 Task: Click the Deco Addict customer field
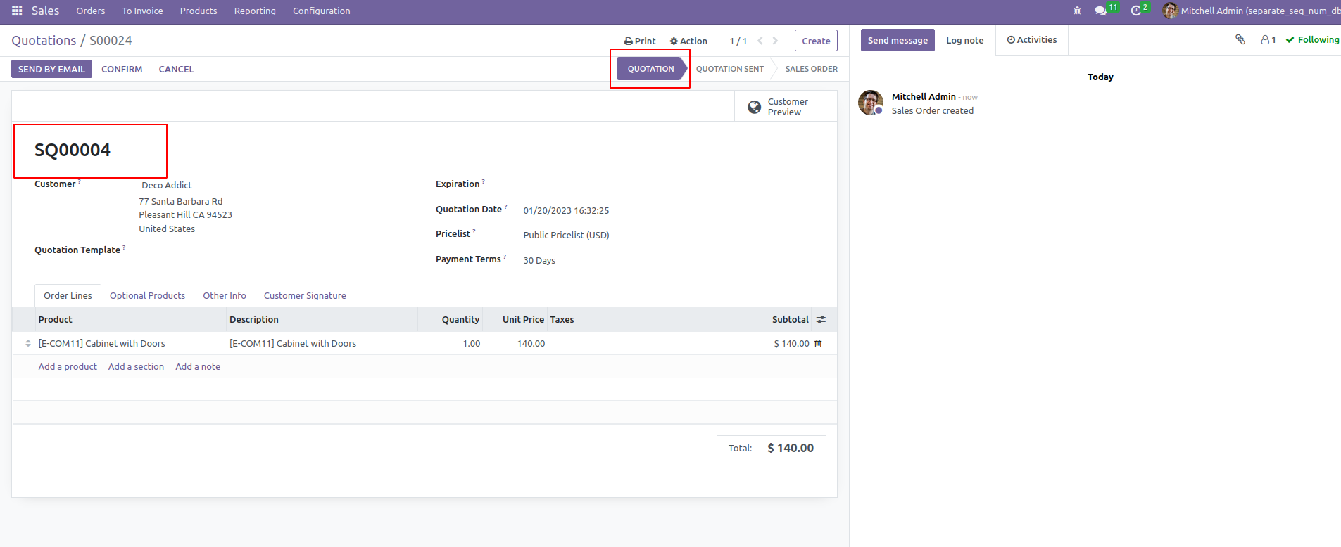coord(167,185)
